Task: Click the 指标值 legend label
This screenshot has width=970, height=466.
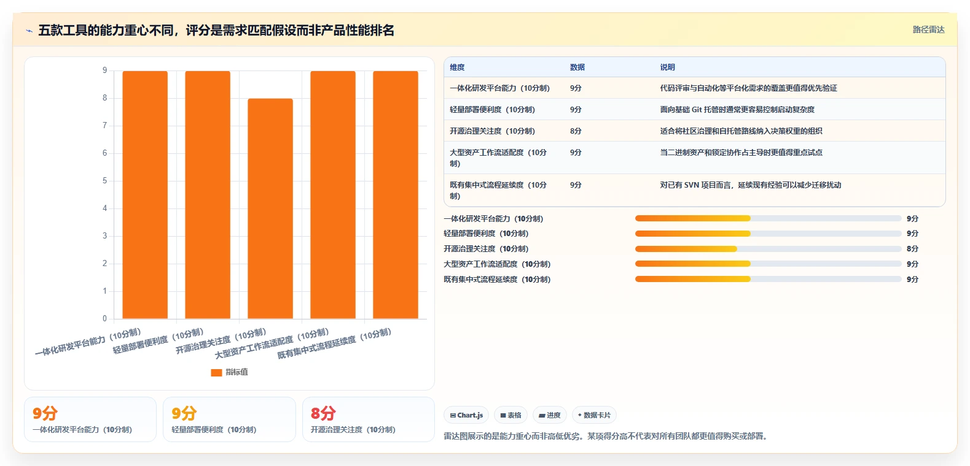Action: coord(237,372)
